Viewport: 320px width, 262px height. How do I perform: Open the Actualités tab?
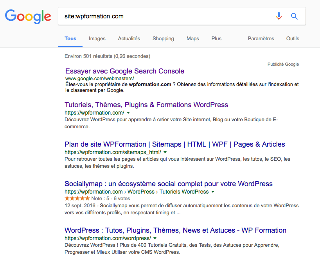tap(129, 39)
